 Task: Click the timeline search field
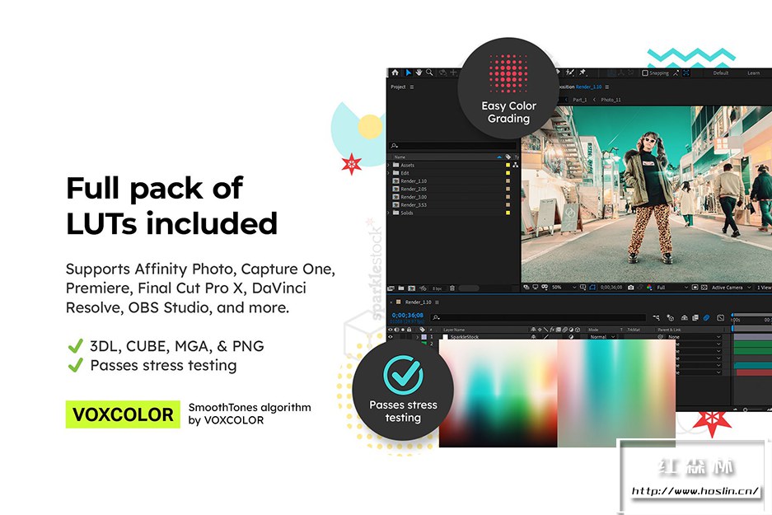(538, 318)
